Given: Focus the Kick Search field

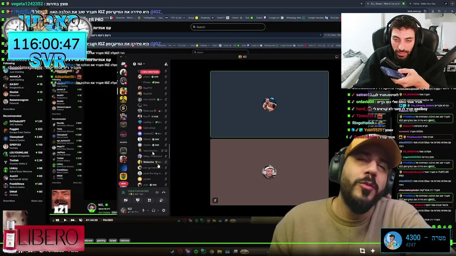Looking at the screenshot, I should tap(228, 27).
